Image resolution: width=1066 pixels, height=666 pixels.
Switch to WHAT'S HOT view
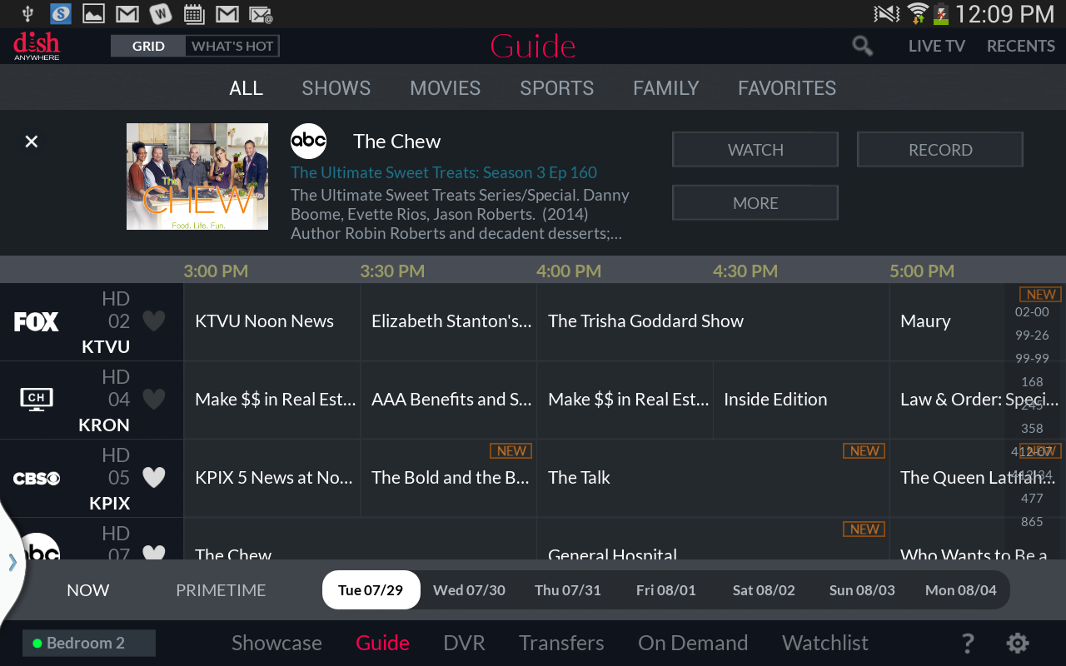coord(232,46)
